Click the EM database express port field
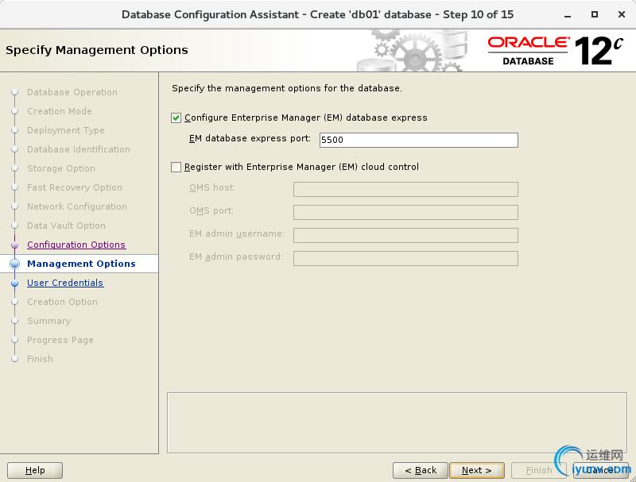The height and width of the screenshot is (482, 636). (x=419, y=140)
